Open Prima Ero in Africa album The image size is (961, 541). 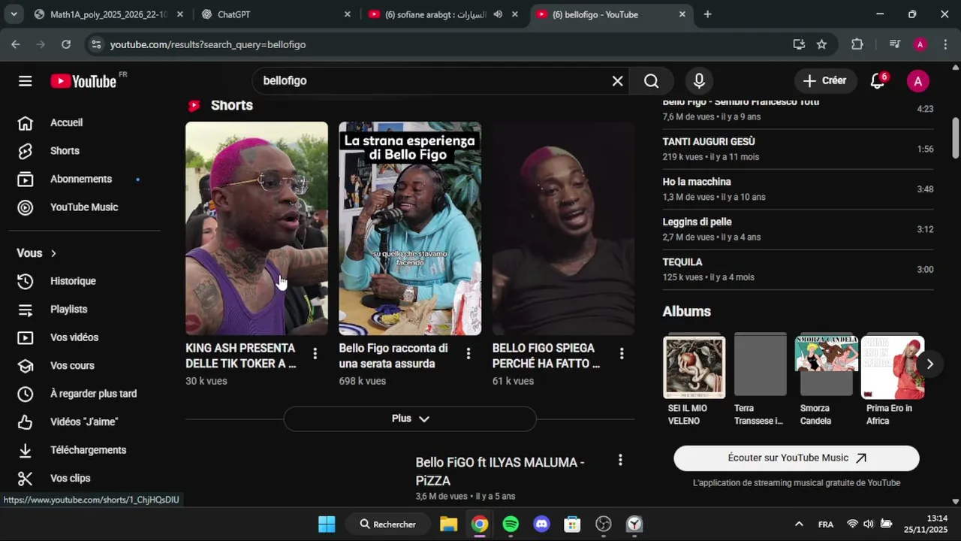coord(892,367)
